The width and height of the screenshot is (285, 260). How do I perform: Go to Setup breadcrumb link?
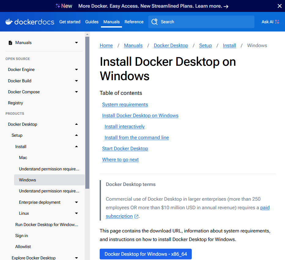(205, 46)
